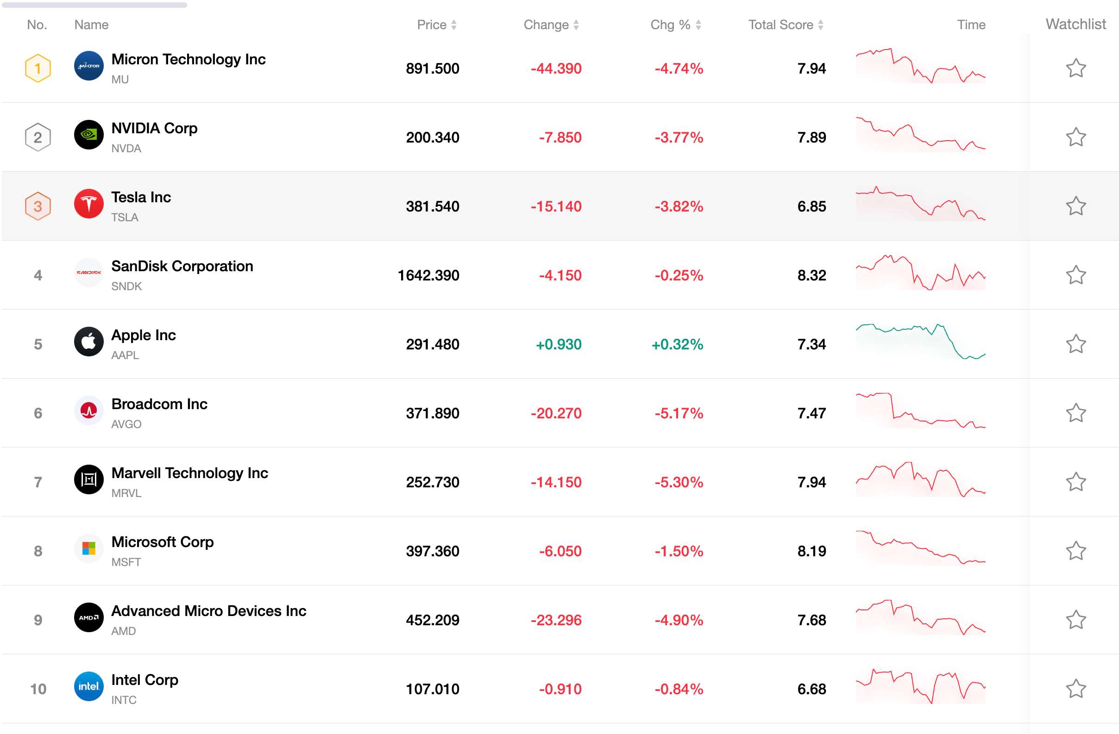Screen dimensions: 1119x734
Task: Click the Marvell Technology logo icon
Action: [89, 480]
